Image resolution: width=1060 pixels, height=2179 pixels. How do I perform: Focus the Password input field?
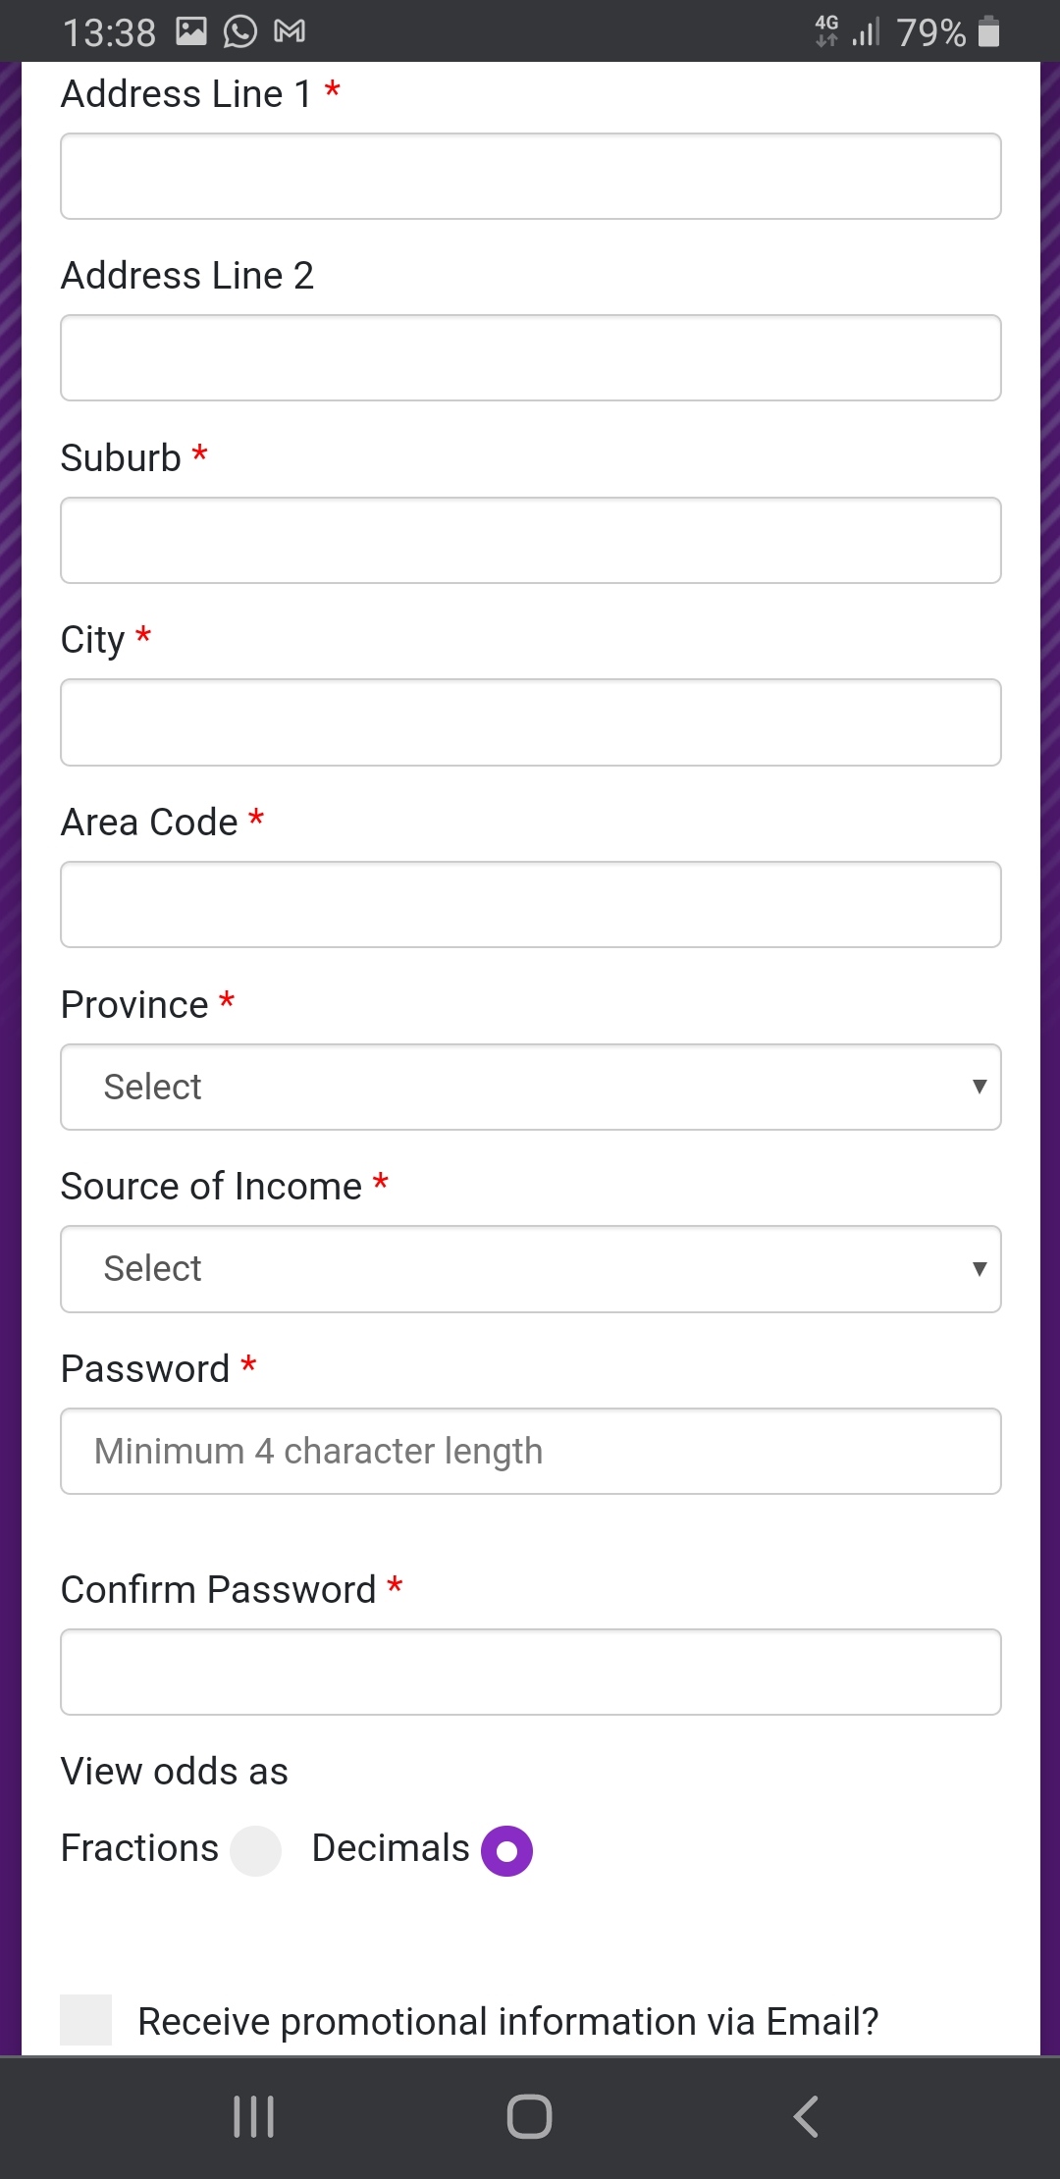(x=530, y=1451)
